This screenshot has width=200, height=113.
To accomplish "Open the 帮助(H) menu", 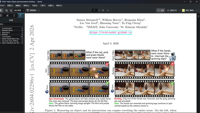I will pos(59,5).
